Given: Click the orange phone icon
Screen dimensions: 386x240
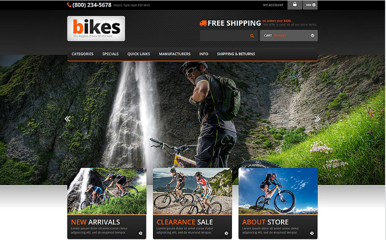Looking at the screenshot, I should coord(69,5).
